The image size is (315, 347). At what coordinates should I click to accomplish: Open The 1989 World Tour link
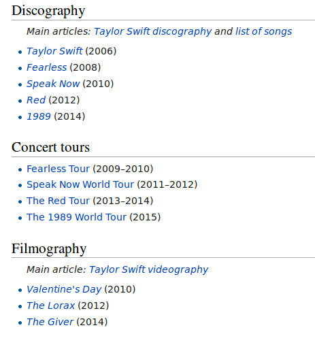tap(77, 217)
